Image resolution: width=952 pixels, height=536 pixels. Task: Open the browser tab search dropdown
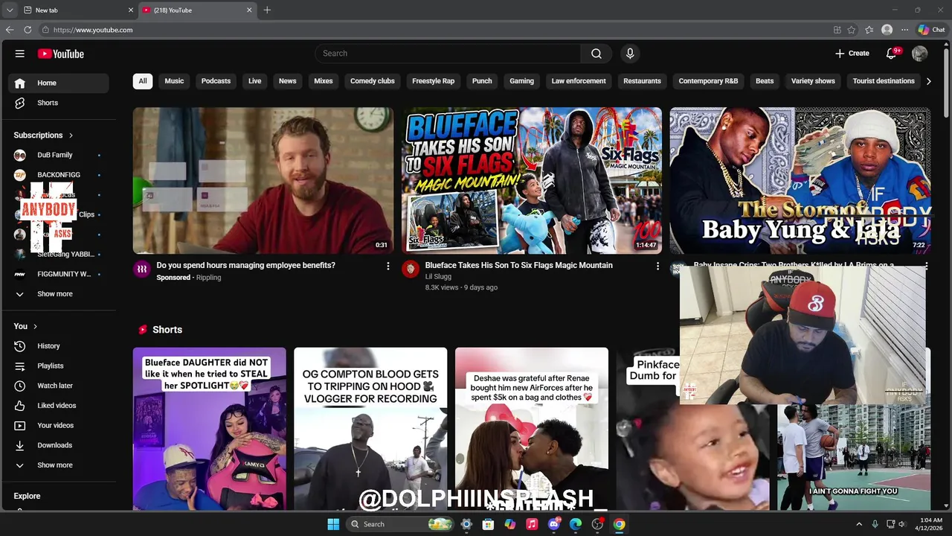[9, 10]
